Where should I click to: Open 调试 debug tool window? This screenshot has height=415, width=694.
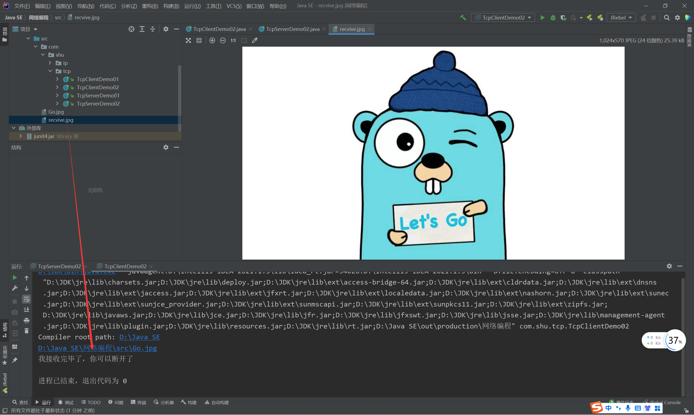click(66, 403)
